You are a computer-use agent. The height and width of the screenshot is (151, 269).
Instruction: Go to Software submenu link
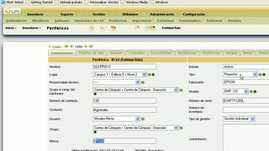(62, 21)
